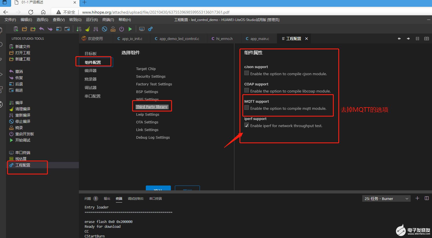
Task: Select Factory Test Settings component
Action: pos(154,84)
